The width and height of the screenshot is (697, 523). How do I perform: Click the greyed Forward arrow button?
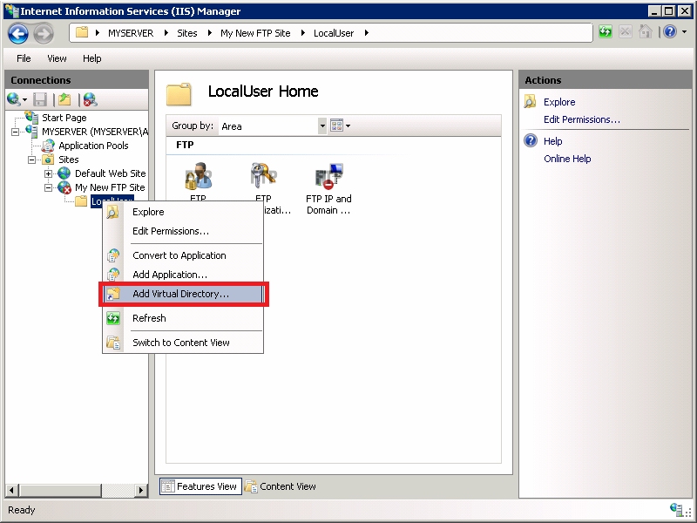point(44,33)
